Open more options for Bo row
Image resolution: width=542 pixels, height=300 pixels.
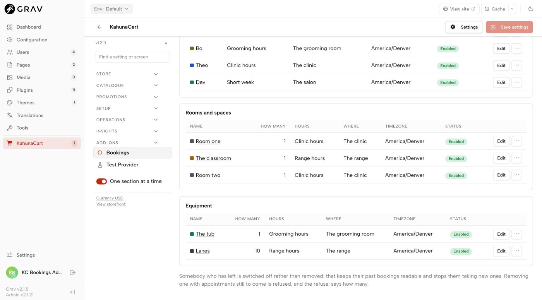(x=517, y=48)
